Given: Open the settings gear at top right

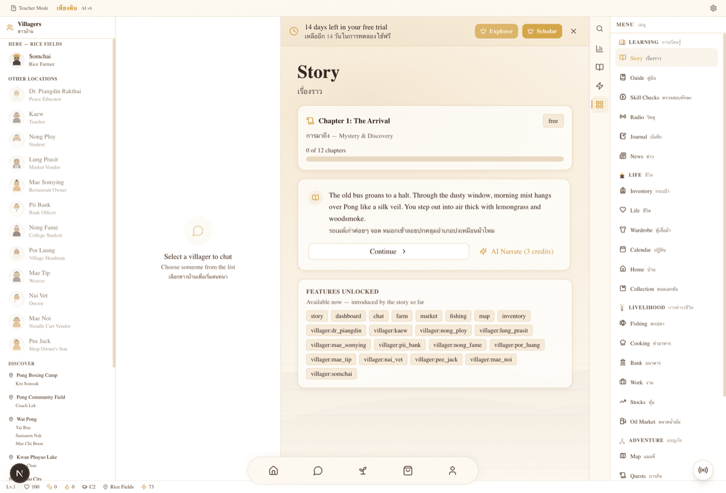Looking at the screenshot, I should pyautogui.click(x=713, y=8).
